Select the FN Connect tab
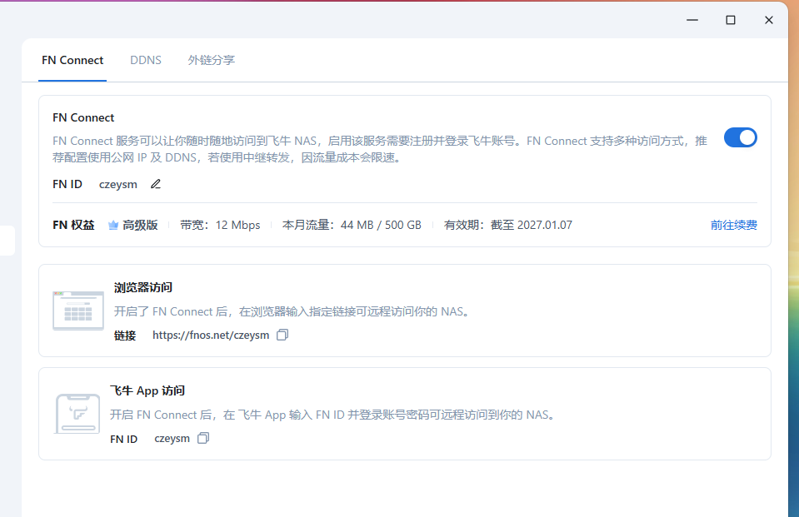 (x=72, y=60)
